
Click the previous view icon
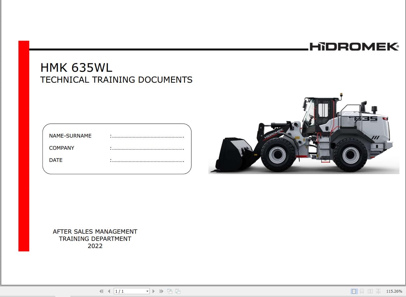coord(170,291)
